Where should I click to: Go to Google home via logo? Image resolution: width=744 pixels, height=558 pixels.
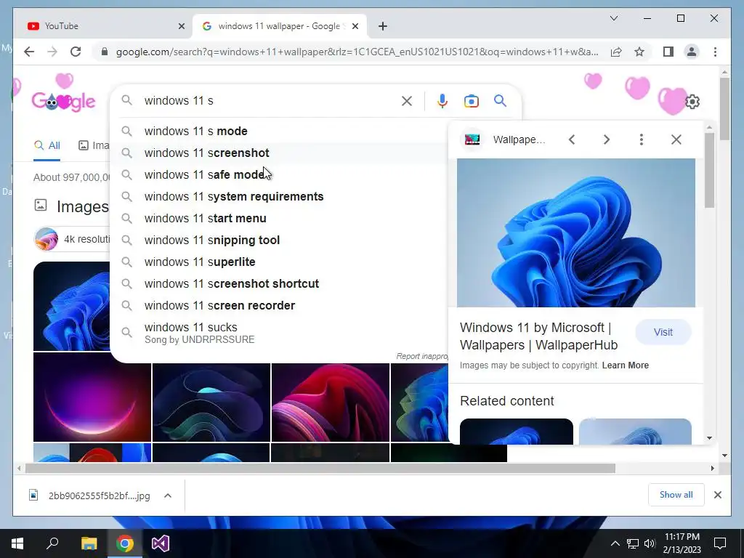pyautogui.click(x=64, y=101)
